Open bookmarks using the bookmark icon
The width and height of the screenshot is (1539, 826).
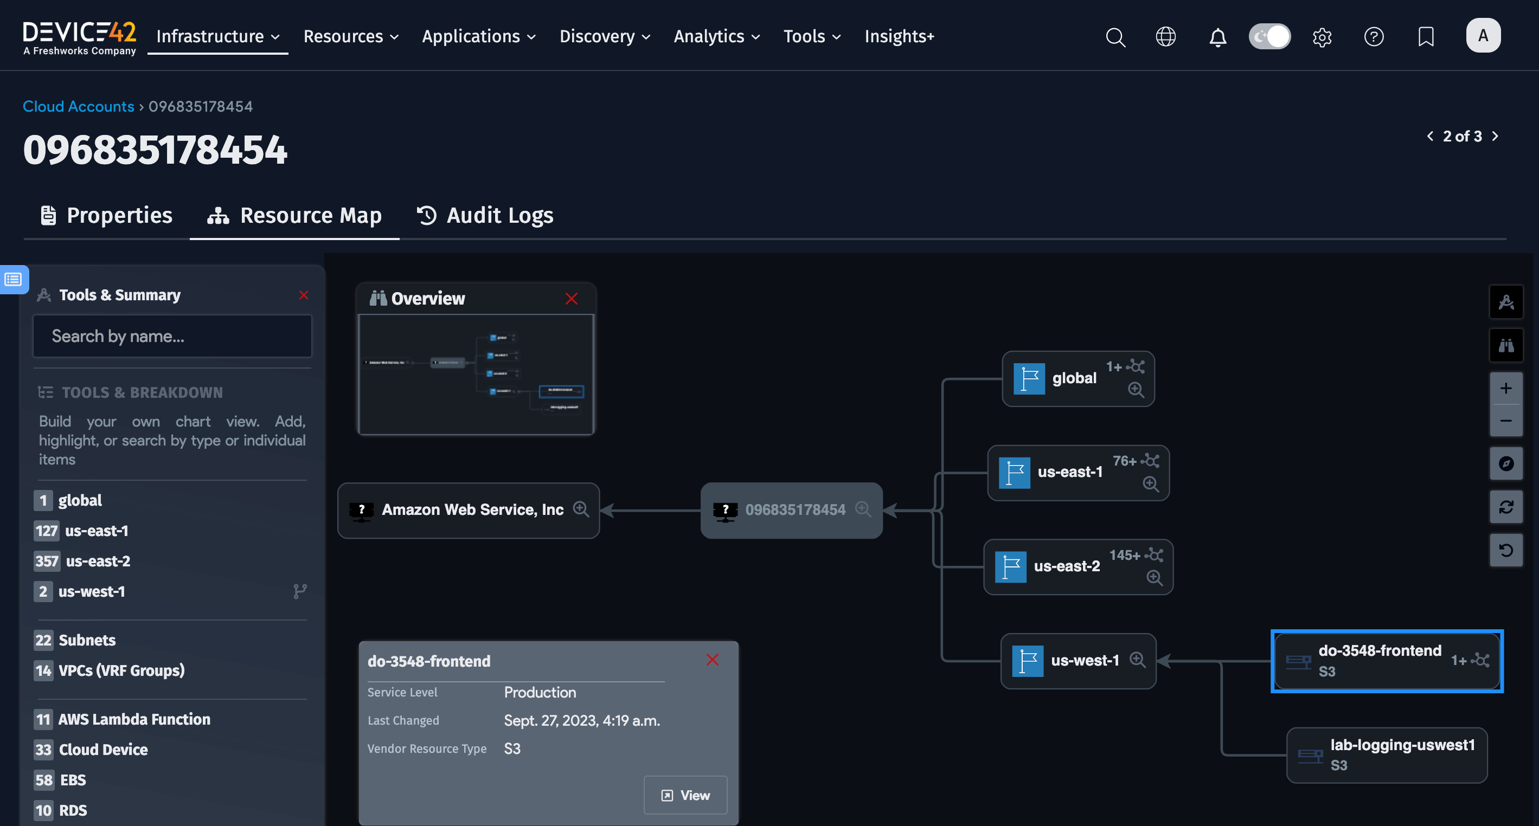click(x=1426, y=36)
